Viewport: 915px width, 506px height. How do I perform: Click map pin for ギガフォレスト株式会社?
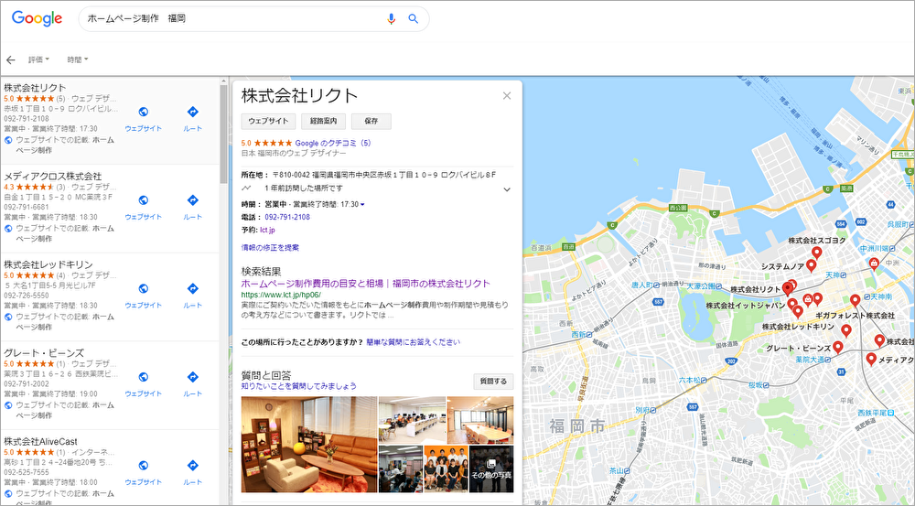tap(855, 300)
